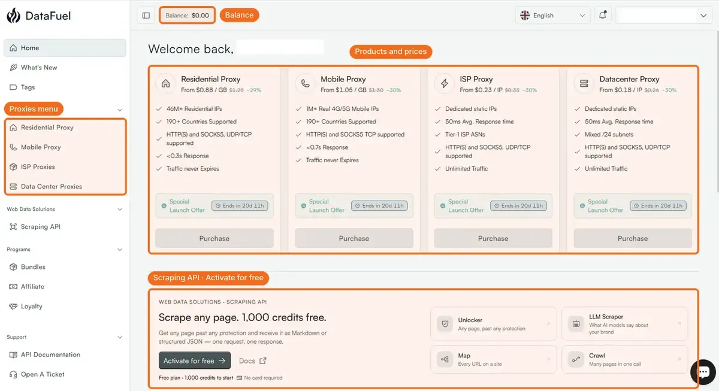
Task: Click the UK flag language icon
Action: tap(525, 16)
